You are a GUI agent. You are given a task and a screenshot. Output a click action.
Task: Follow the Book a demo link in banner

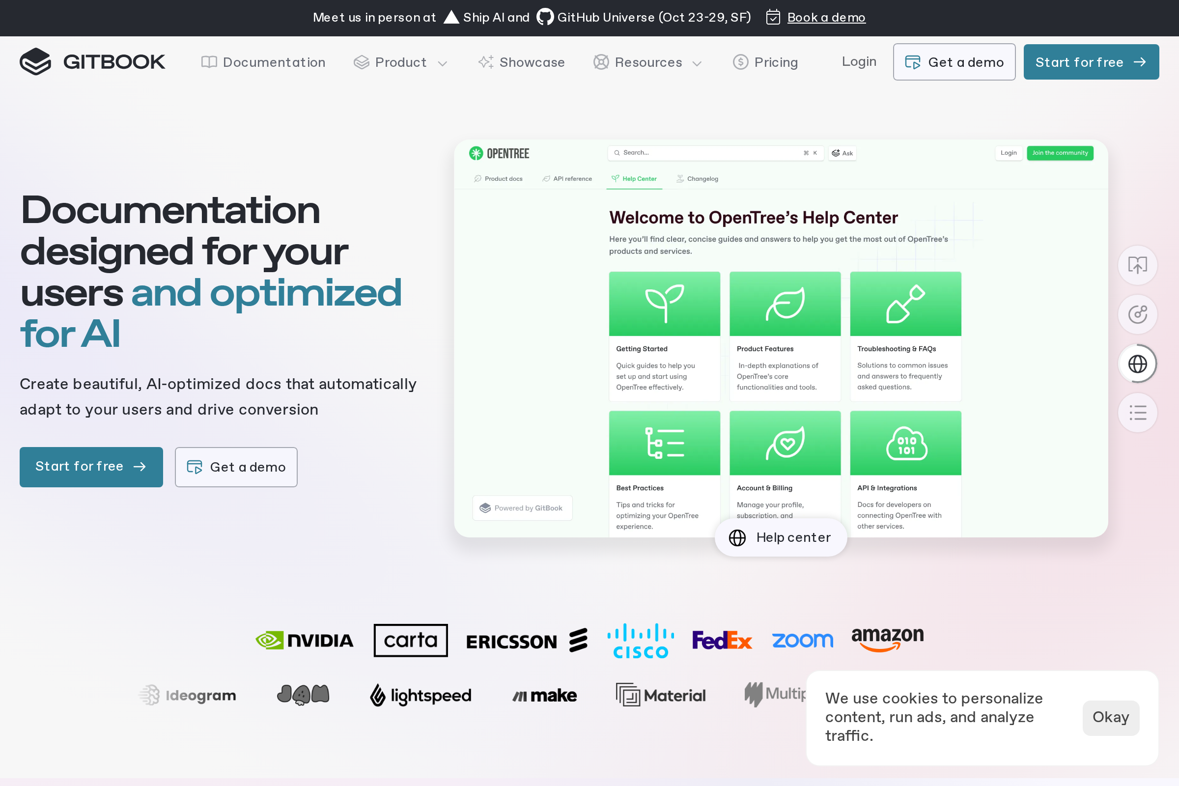pyautogui.click(x=826, y=18)
